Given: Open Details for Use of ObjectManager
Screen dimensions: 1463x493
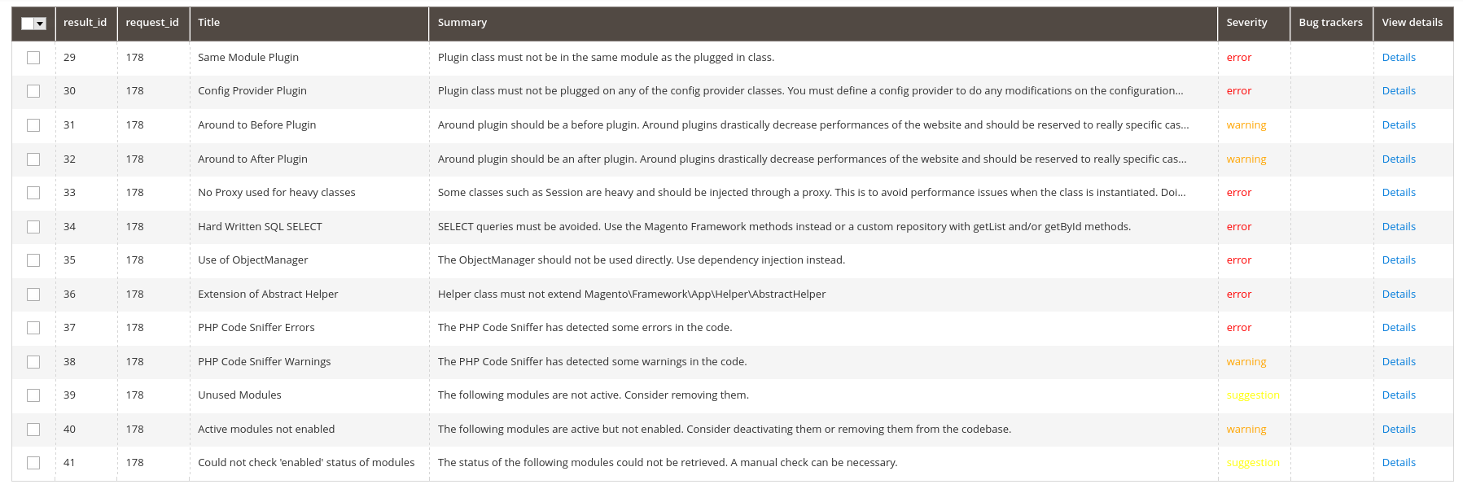Looking at the screenshot, I should click(1399, 260).
